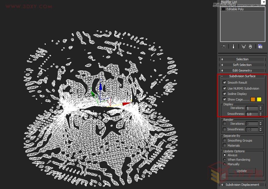
Task: Toggle the Isoline Display option
Action: click(x=224, y=94)
